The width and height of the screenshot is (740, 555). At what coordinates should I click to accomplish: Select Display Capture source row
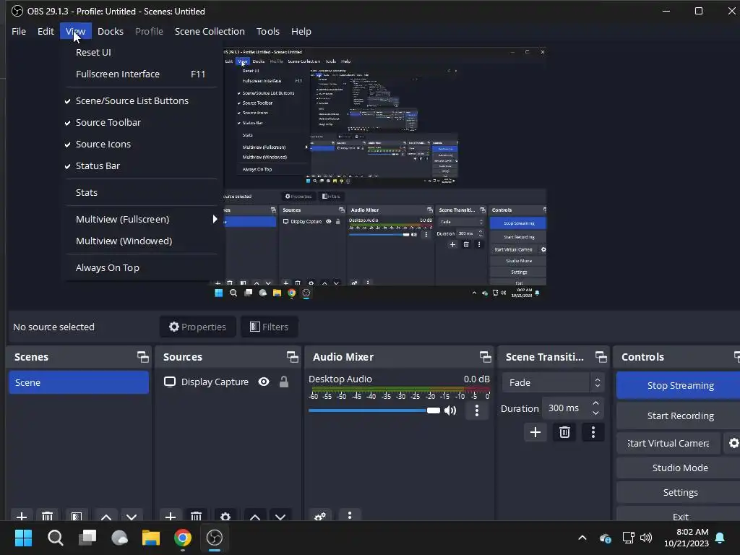click(x=228, y=382)
